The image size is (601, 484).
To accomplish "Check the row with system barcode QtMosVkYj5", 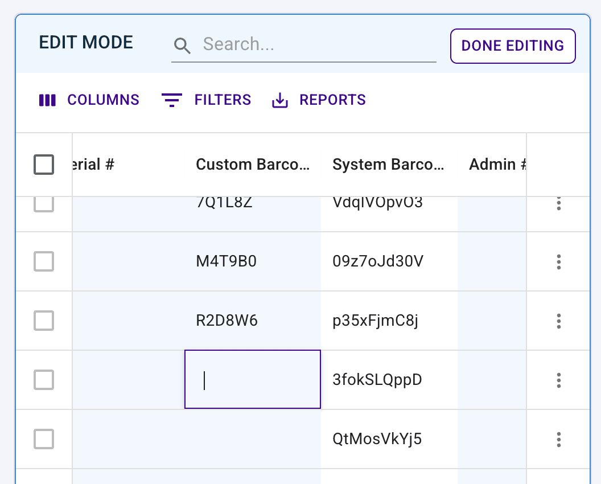I will (x=44, y=439).
